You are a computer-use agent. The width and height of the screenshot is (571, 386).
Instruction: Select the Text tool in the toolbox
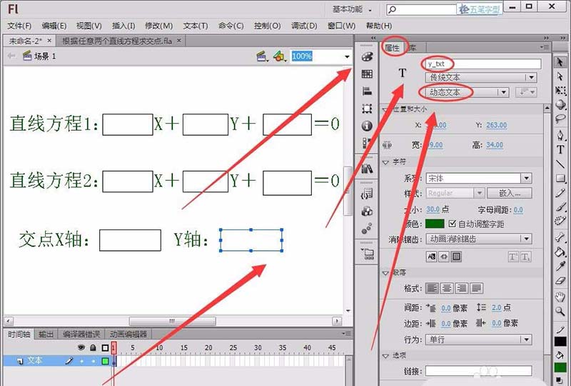point(561,149)
